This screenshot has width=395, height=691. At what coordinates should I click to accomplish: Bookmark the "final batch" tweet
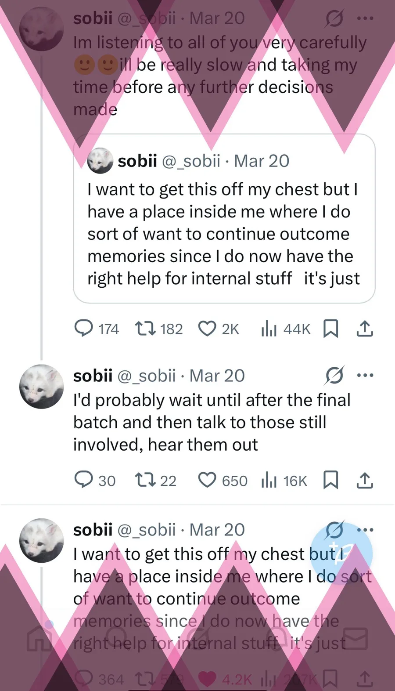330,480
